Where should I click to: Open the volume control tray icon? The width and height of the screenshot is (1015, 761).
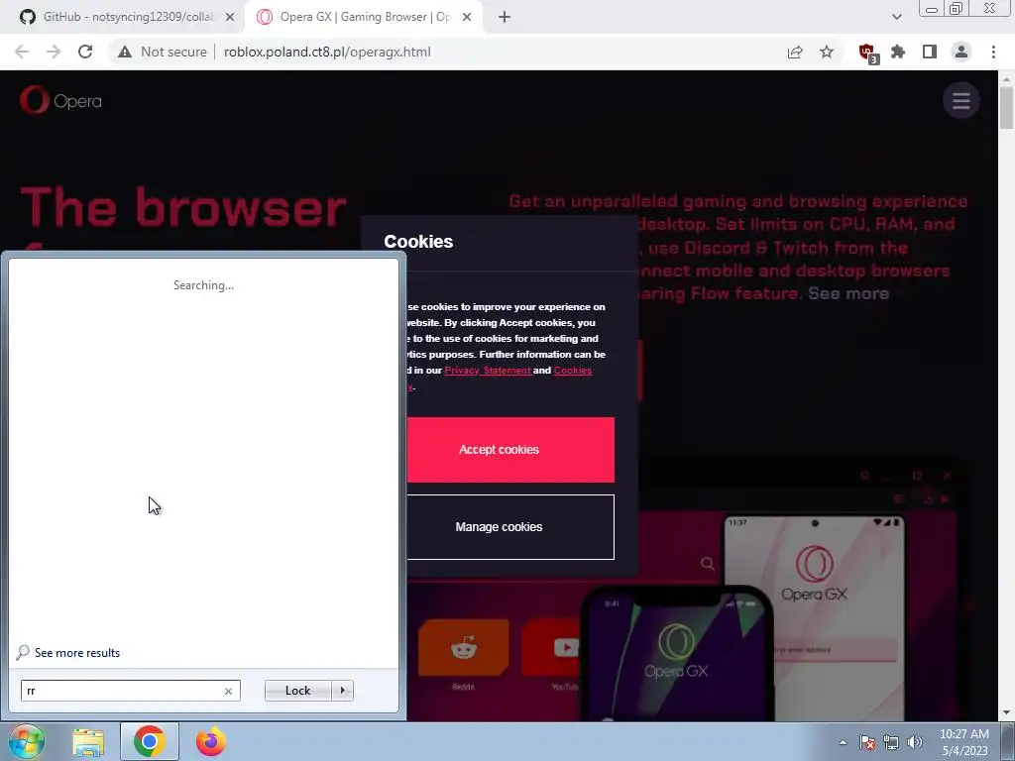(915, 742)
